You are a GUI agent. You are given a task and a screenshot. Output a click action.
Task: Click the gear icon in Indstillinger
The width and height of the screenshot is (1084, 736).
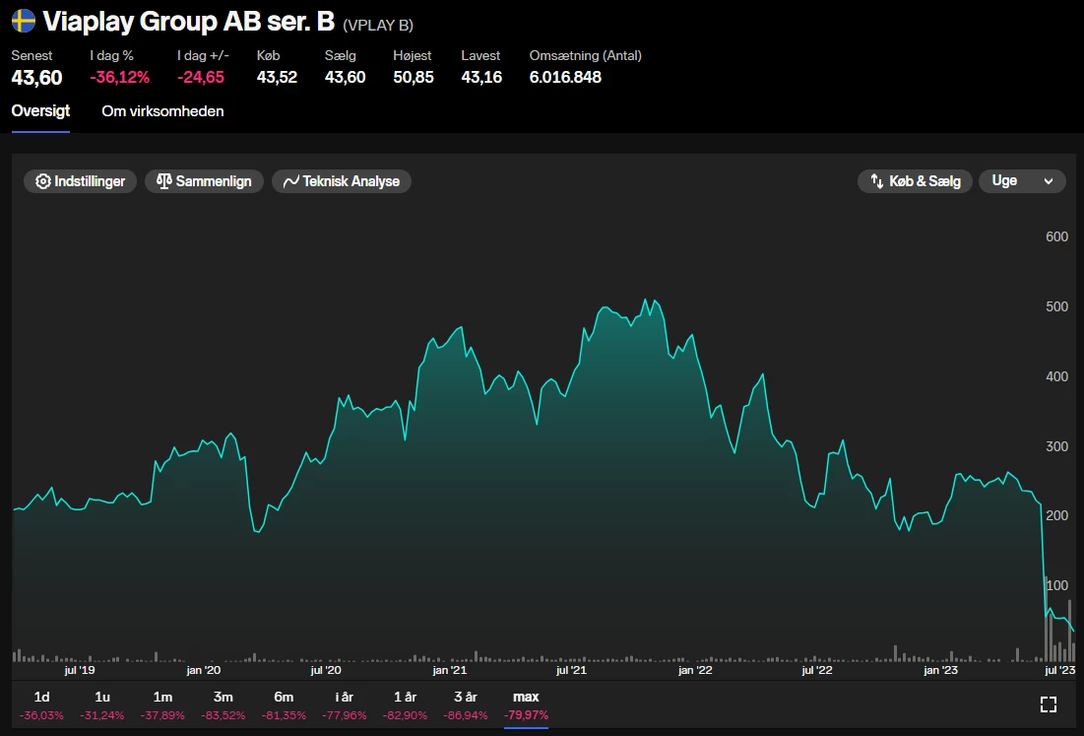click(42, 181)
